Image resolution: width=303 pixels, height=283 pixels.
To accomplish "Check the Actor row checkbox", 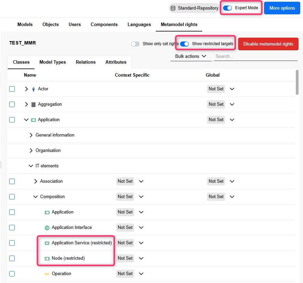I will (x=12, y=89).
